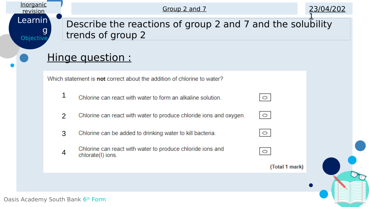The image size is (369, 207).
Task: Select the learning objective description text box
Action: point(206,29)
